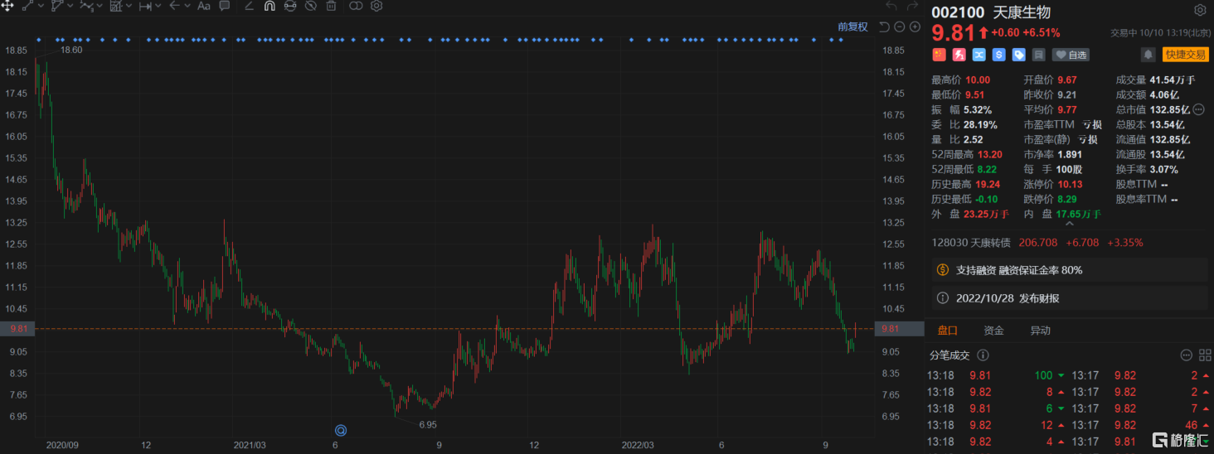Redo the drawing action
The image size is (1214, 454).
910,6
